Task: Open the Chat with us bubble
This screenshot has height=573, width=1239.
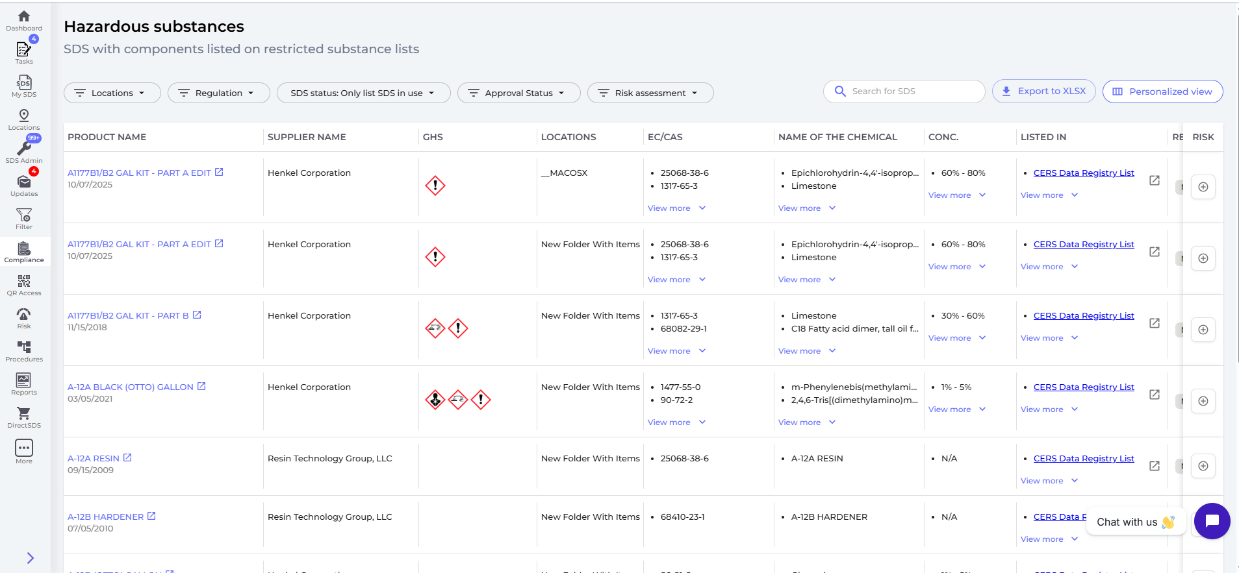Action: [1212, 521]
